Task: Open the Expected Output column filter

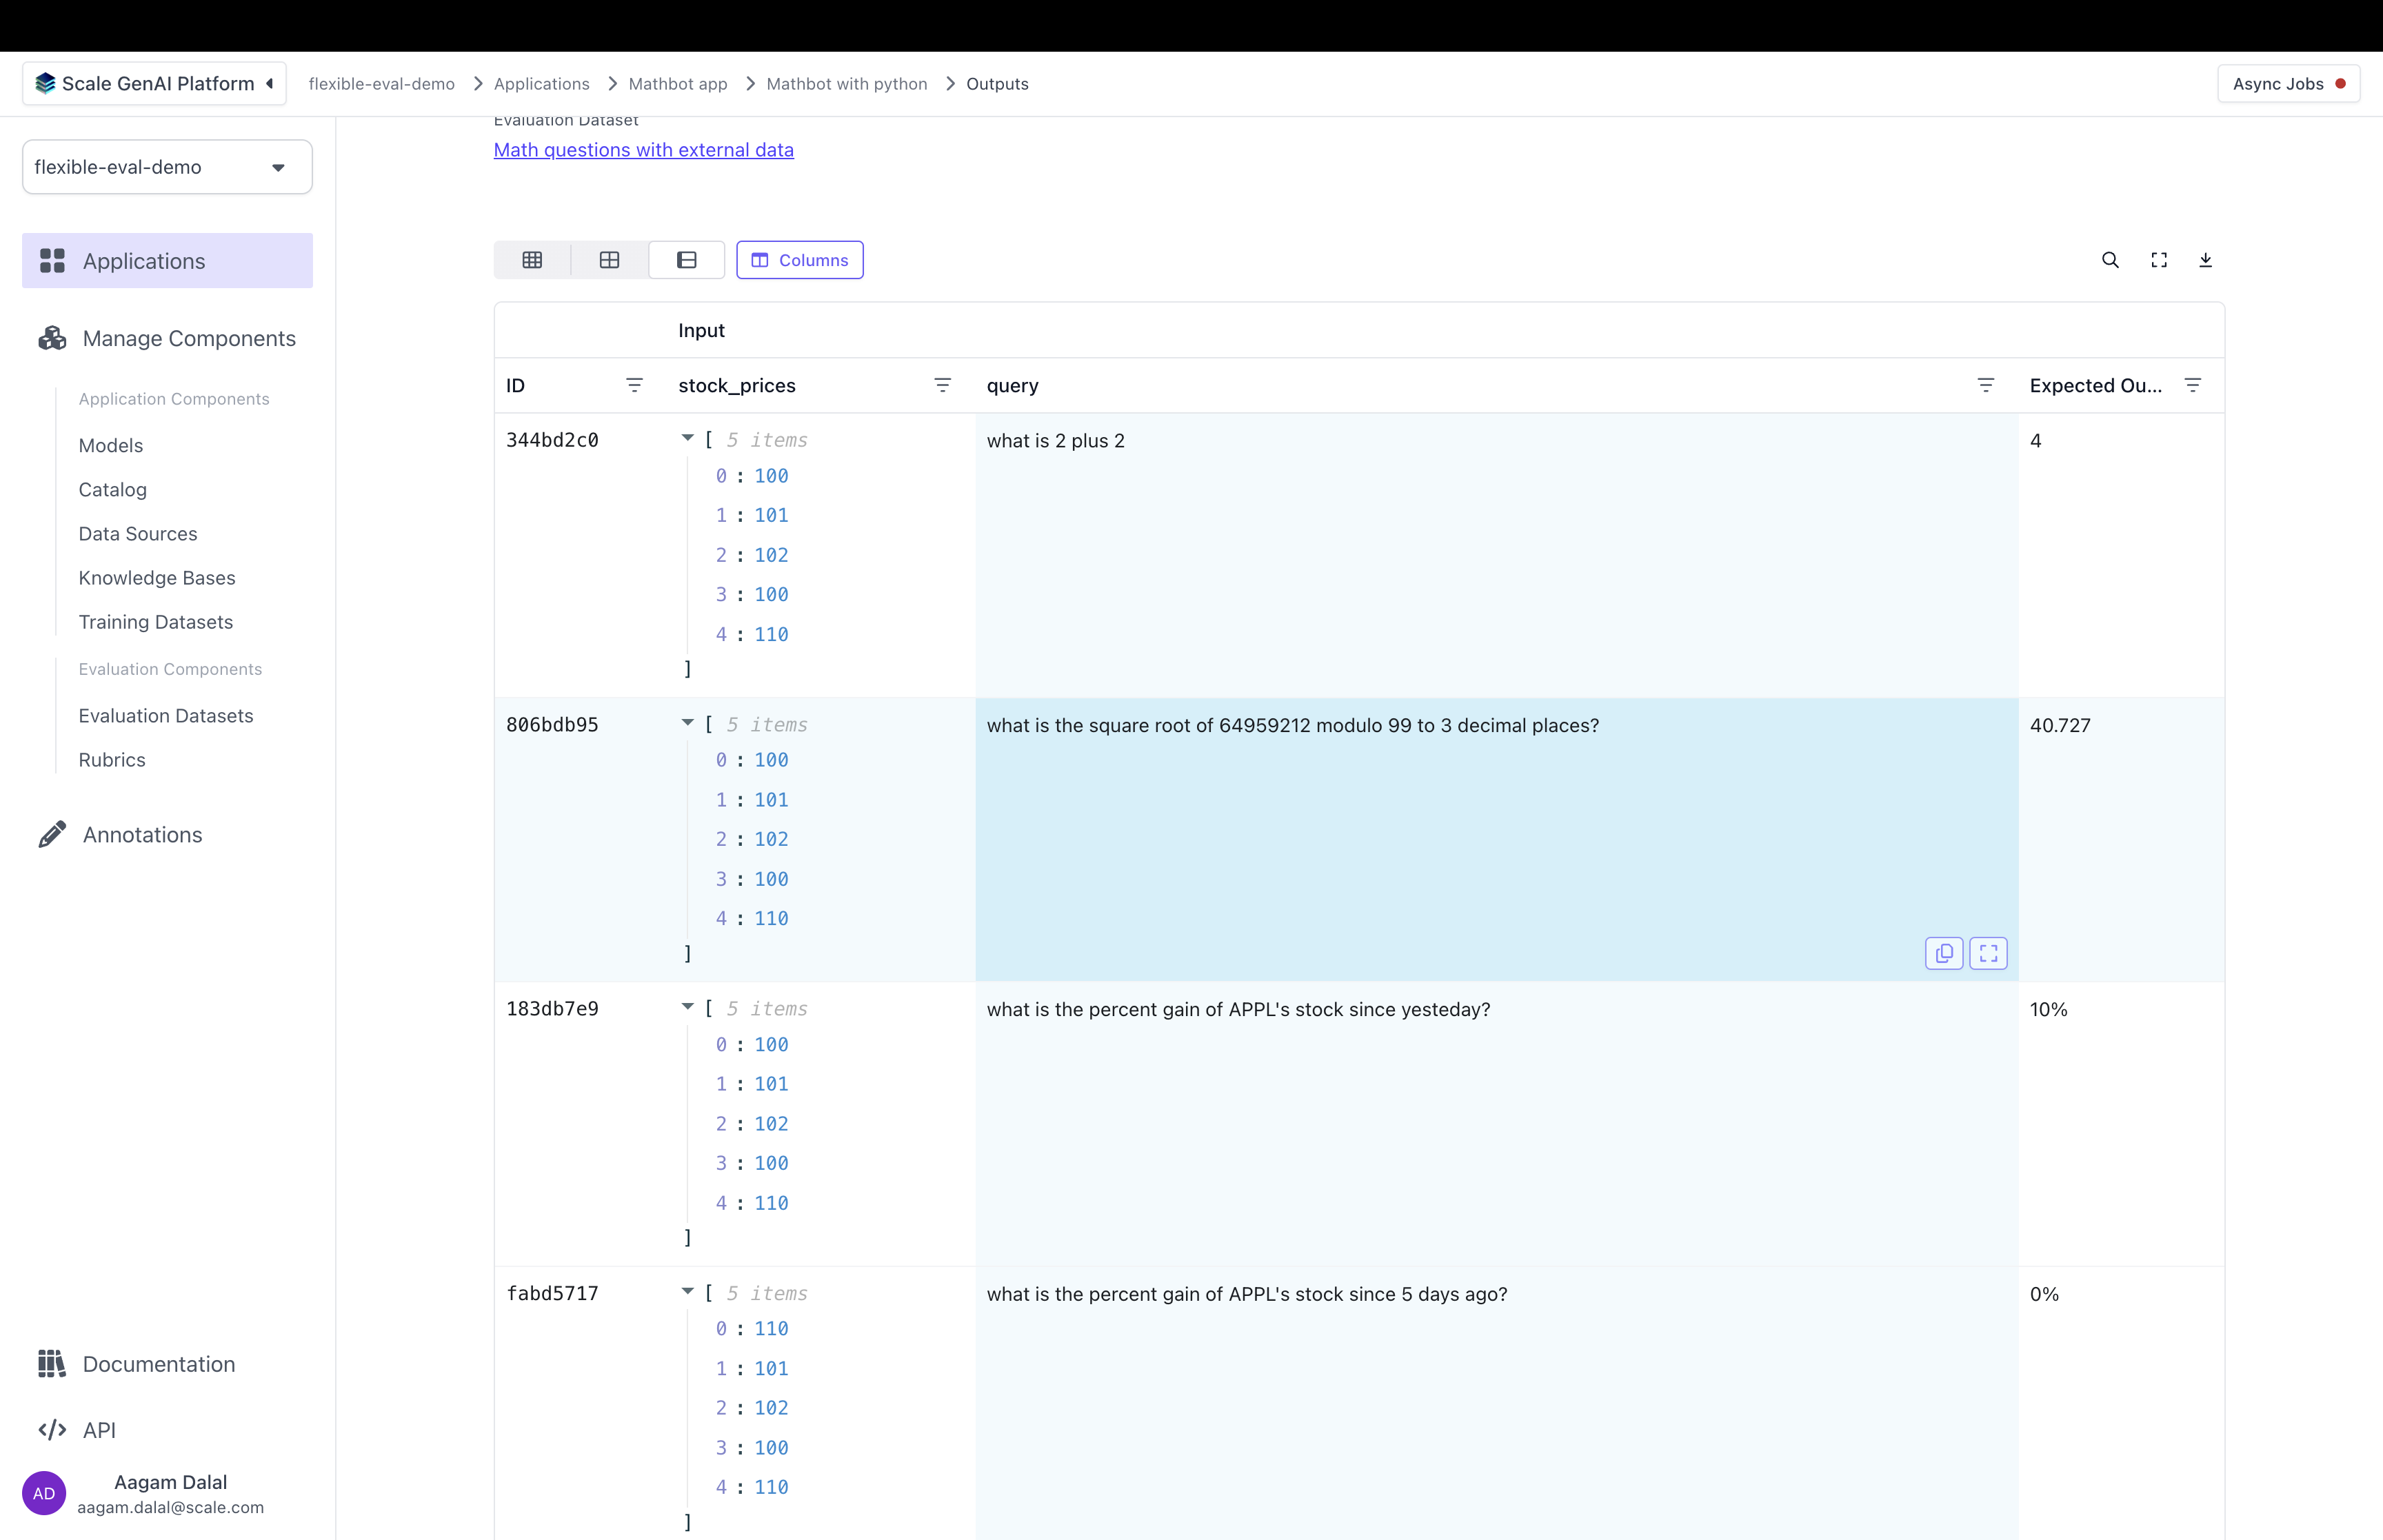Action: (2192, 385)
